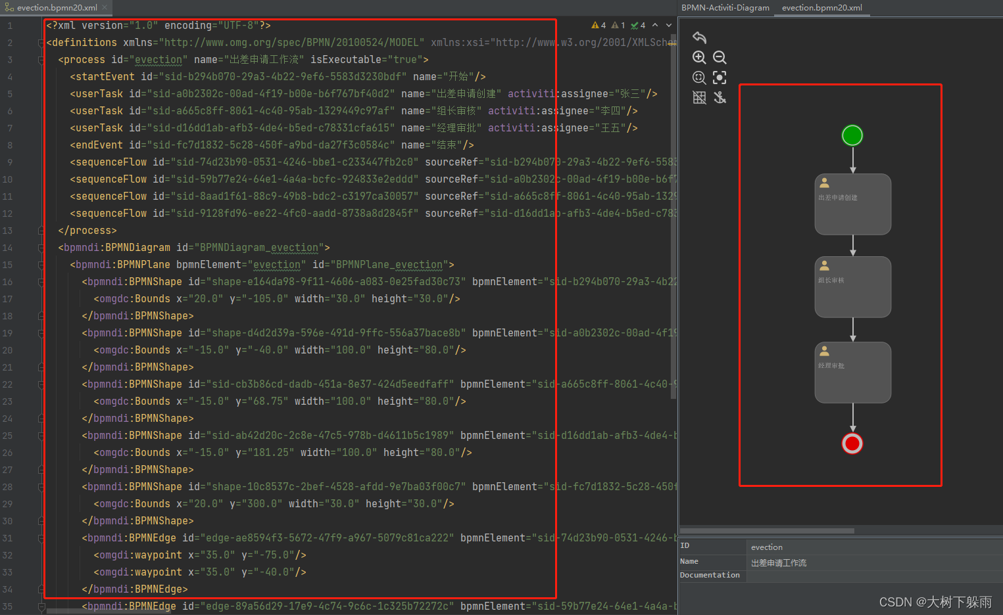This screenshot has width=1003, height=615.
Task: Jump to next highlighted problem
Action: click(x=669, y=26)
